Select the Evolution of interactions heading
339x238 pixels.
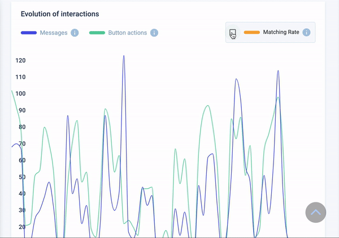(60, 14)
